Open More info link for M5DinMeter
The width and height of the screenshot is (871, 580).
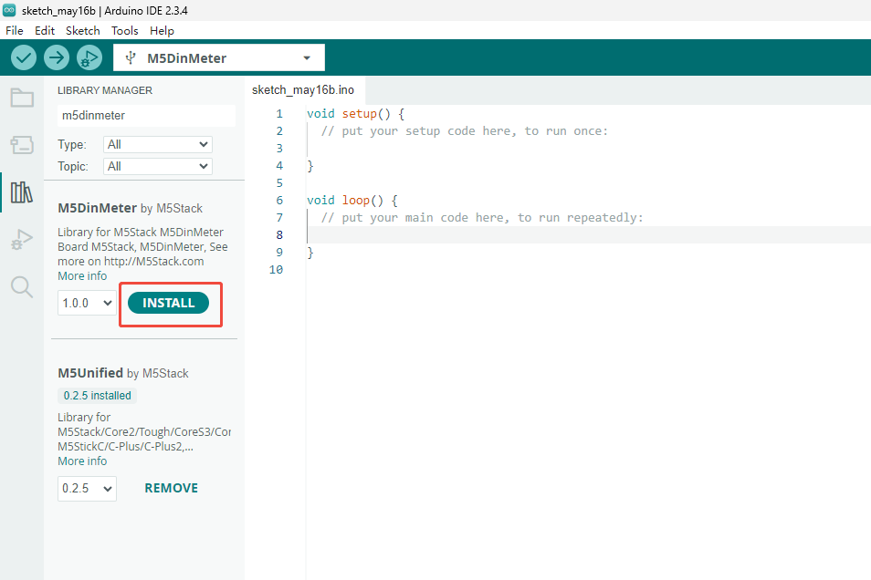(82, 275)
